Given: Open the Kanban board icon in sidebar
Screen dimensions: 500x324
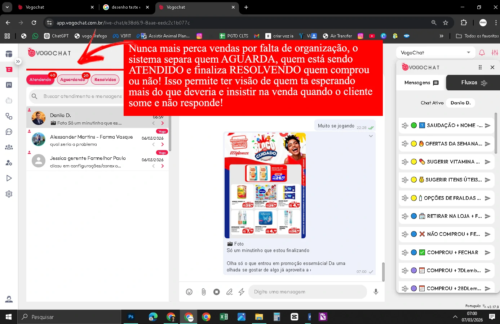Looking at the screenshot, I should tap(9, 85).
